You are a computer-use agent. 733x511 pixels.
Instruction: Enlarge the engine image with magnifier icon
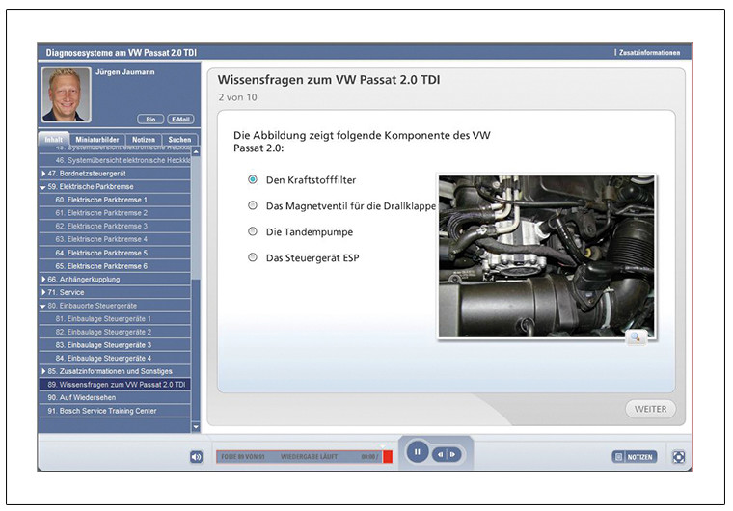(x=636, y=337)
